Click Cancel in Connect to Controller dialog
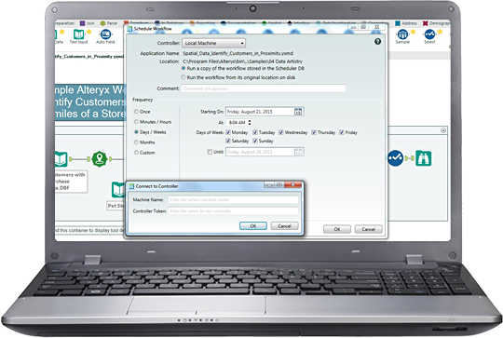Viewport: 503px width, 338px height. (x=284, y=226)
